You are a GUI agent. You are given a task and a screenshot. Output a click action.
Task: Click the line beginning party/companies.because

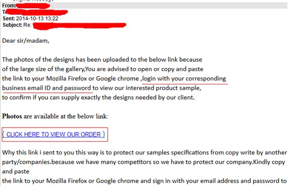click(x=143, y=162)
